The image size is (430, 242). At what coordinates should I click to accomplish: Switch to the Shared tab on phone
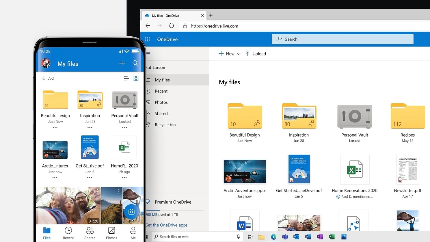(90, 233)
